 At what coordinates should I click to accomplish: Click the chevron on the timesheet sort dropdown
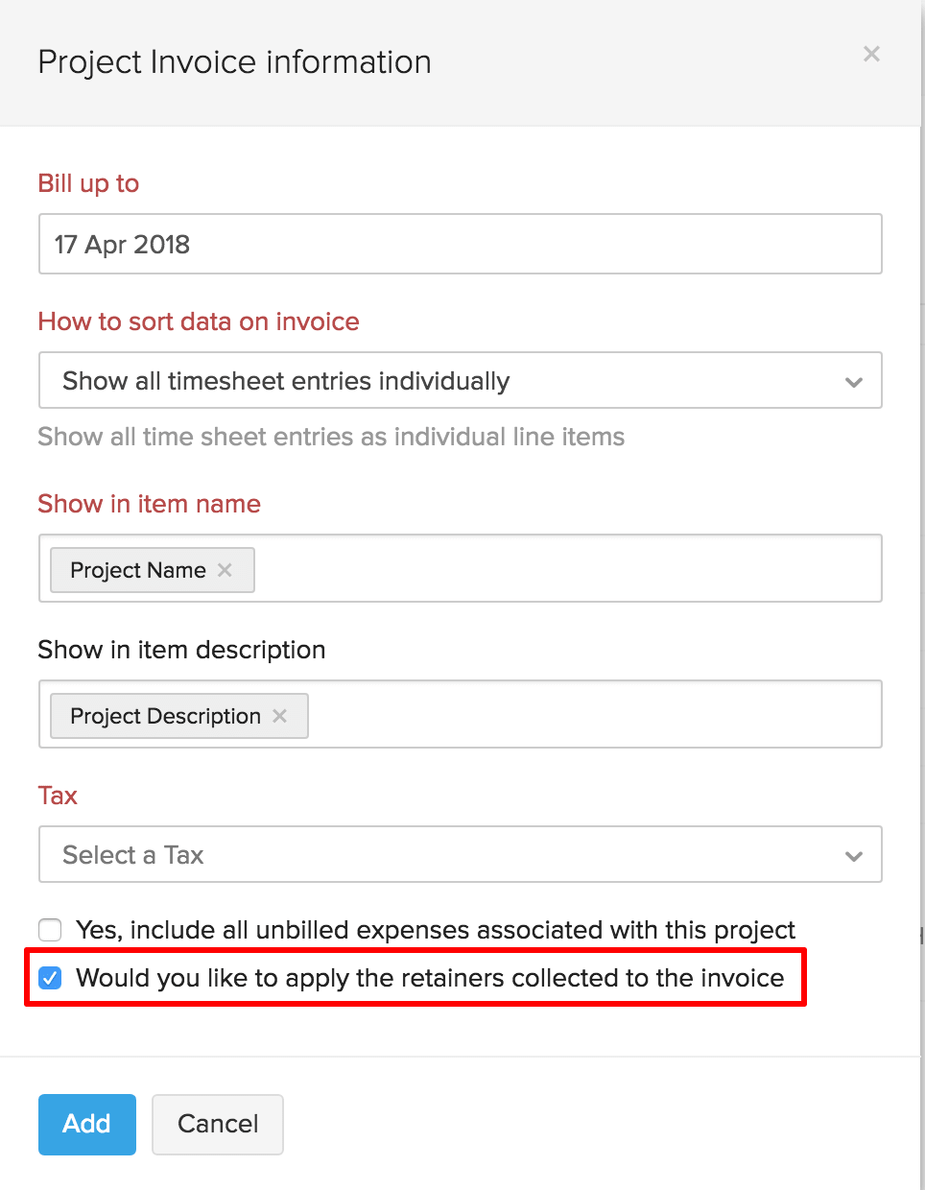[853, 381]
